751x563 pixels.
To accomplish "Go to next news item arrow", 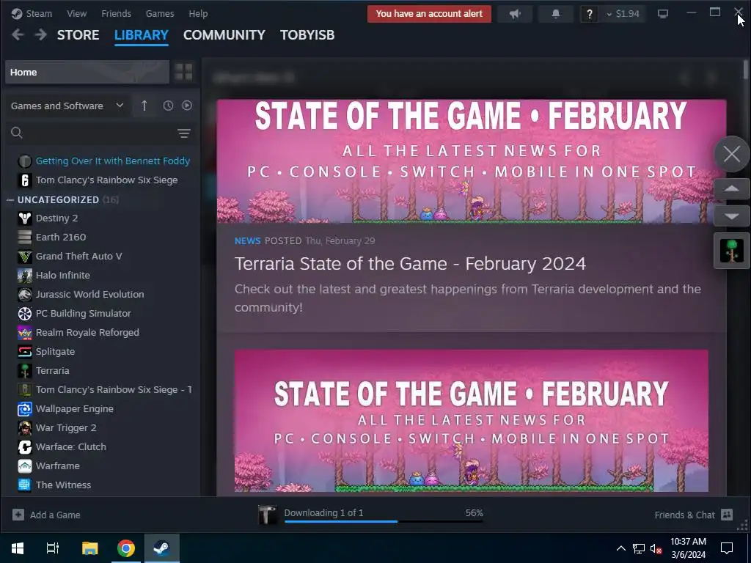I will click(x=731, y=216).
